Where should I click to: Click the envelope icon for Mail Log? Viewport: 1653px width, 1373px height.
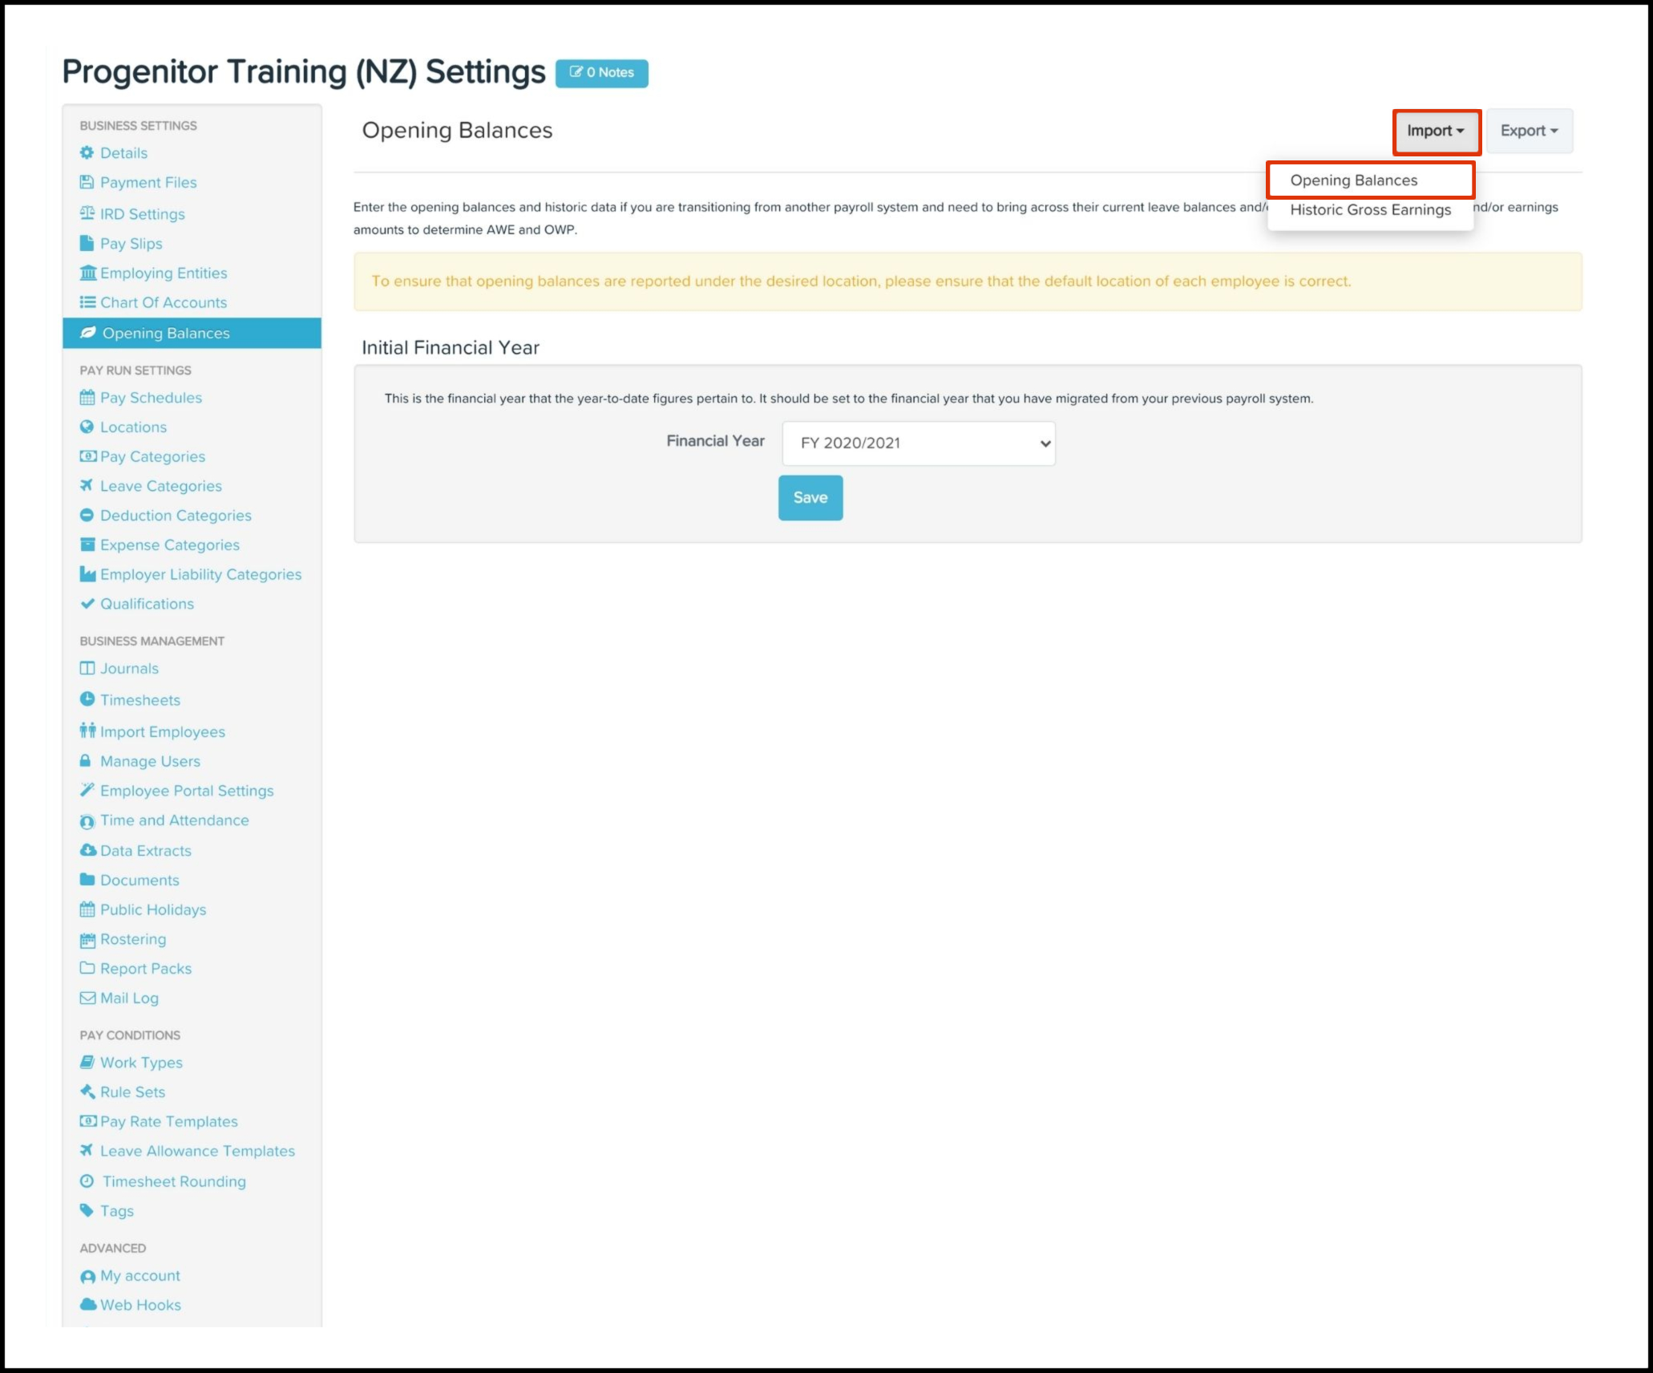point(87,998)
